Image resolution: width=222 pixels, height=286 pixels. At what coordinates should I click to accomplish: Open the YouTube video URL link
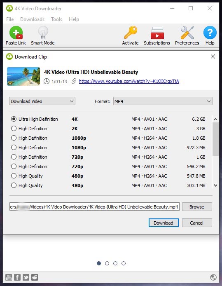(129, 81)
